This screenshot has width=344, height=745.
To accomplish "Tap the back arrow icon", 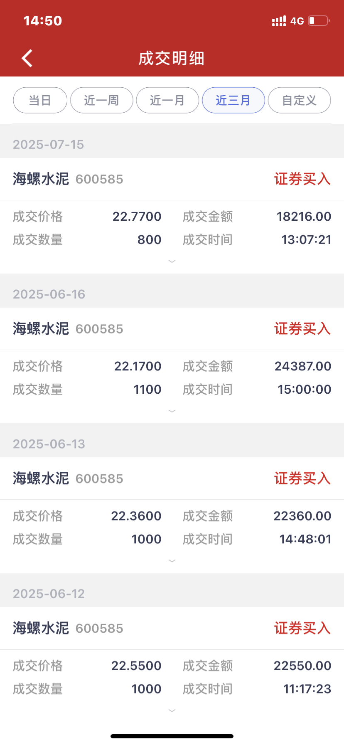I will 27,58.
